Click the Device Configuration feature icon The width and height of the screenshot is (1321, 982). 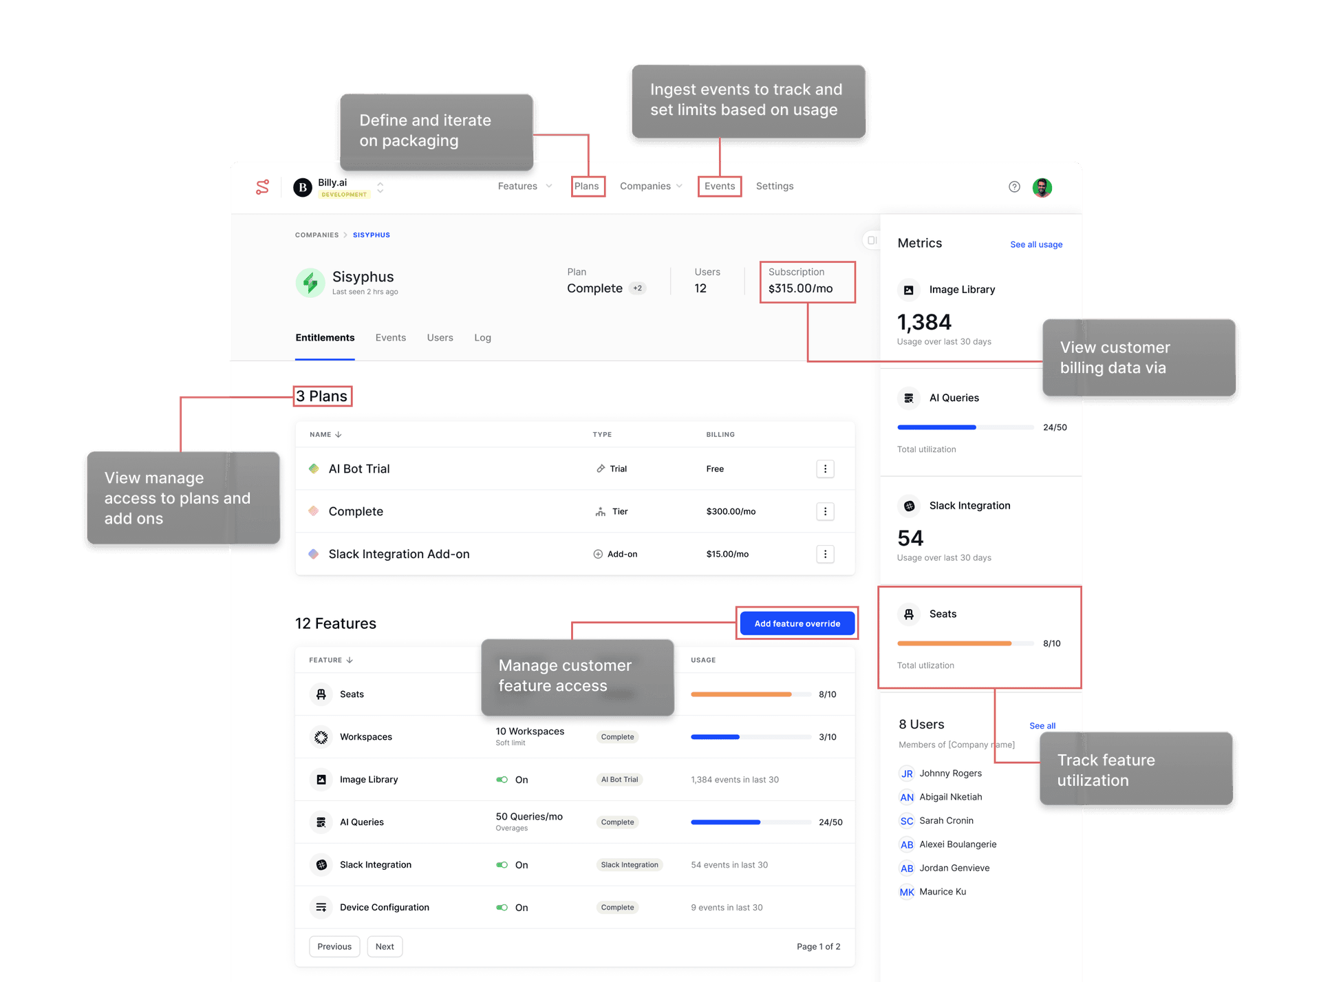click(321, 907)
